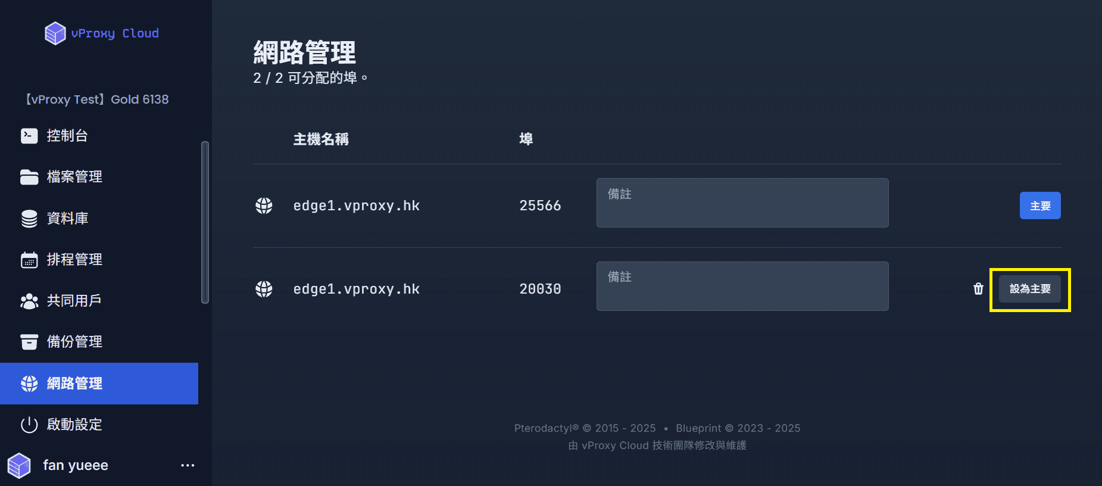The width and height of the screenshot is (1102, 486).
Task: Open the 控制台 console icon
Action: pyautogui.click(x=29, y=136)
